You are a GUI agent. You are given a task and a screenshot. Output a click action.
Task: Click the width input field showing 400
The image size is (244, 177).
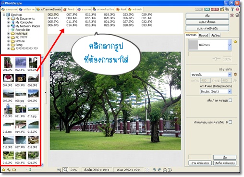pyautogui.click(x=205, y=80)
